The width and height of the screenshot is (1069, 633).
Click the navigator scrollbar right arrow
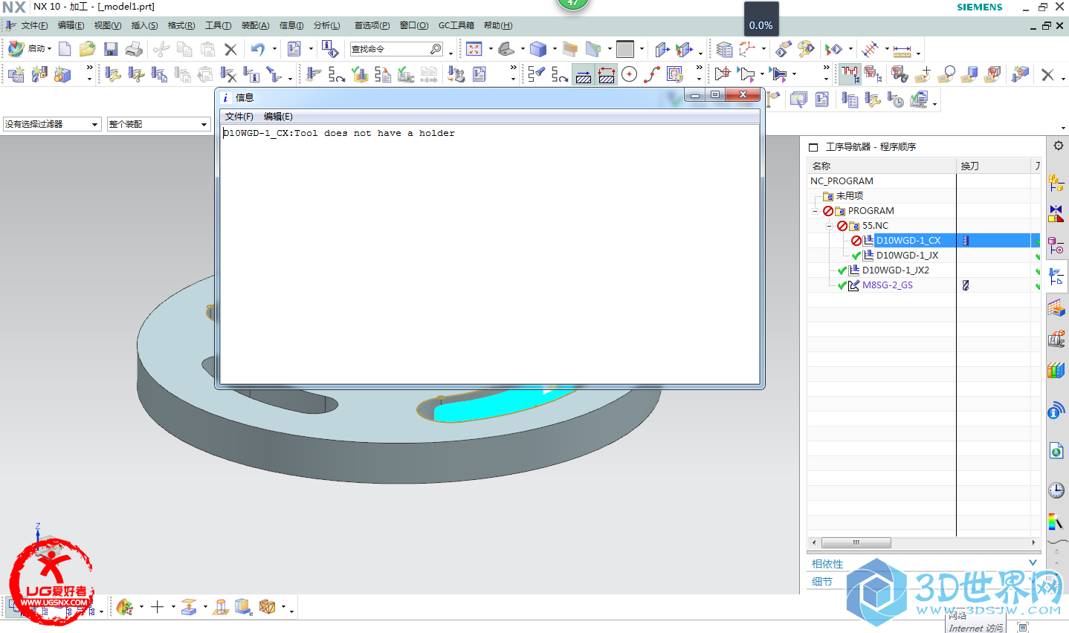click(1033, 542)
